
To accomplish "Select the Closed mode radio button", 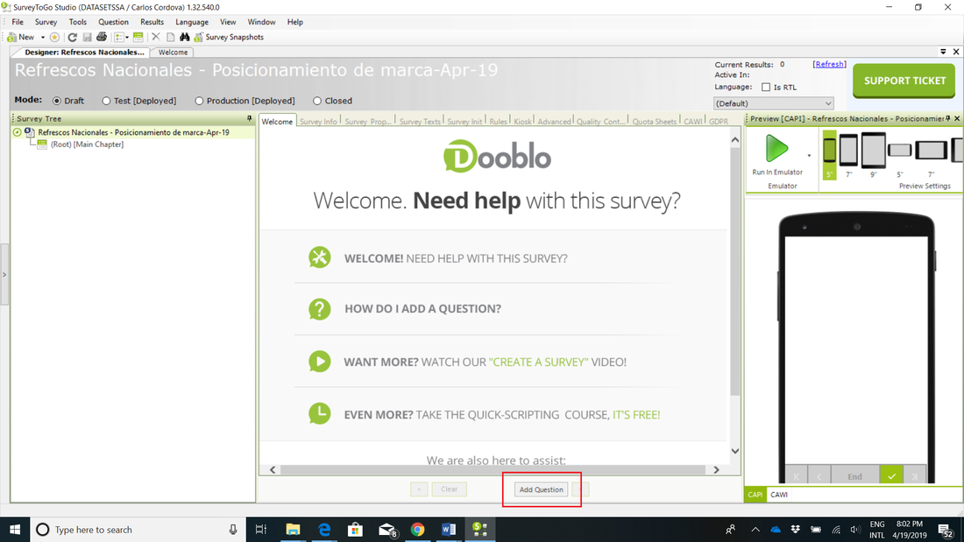I will [x=317, y=101].
